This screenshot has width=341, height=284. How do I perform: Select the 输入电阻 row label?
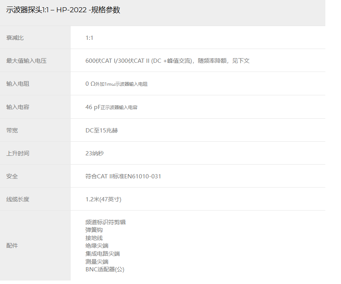pyautogui.click(x=18, y=84)
